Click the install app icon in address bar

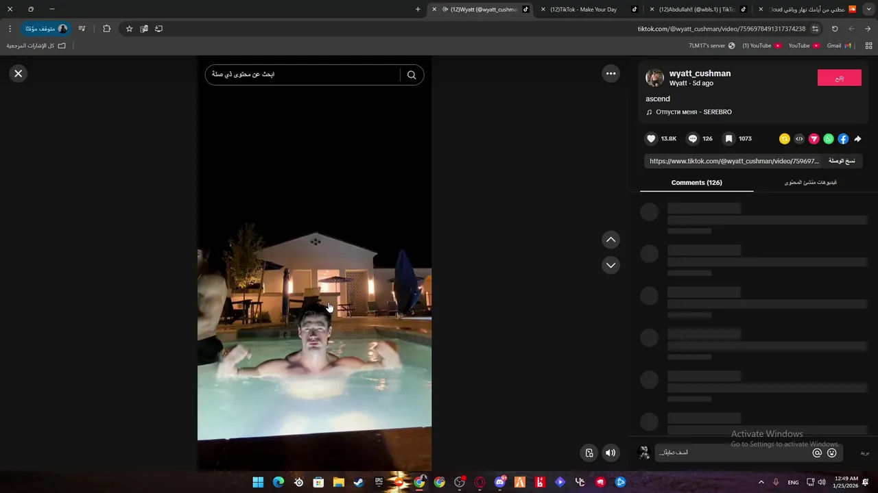158,29
